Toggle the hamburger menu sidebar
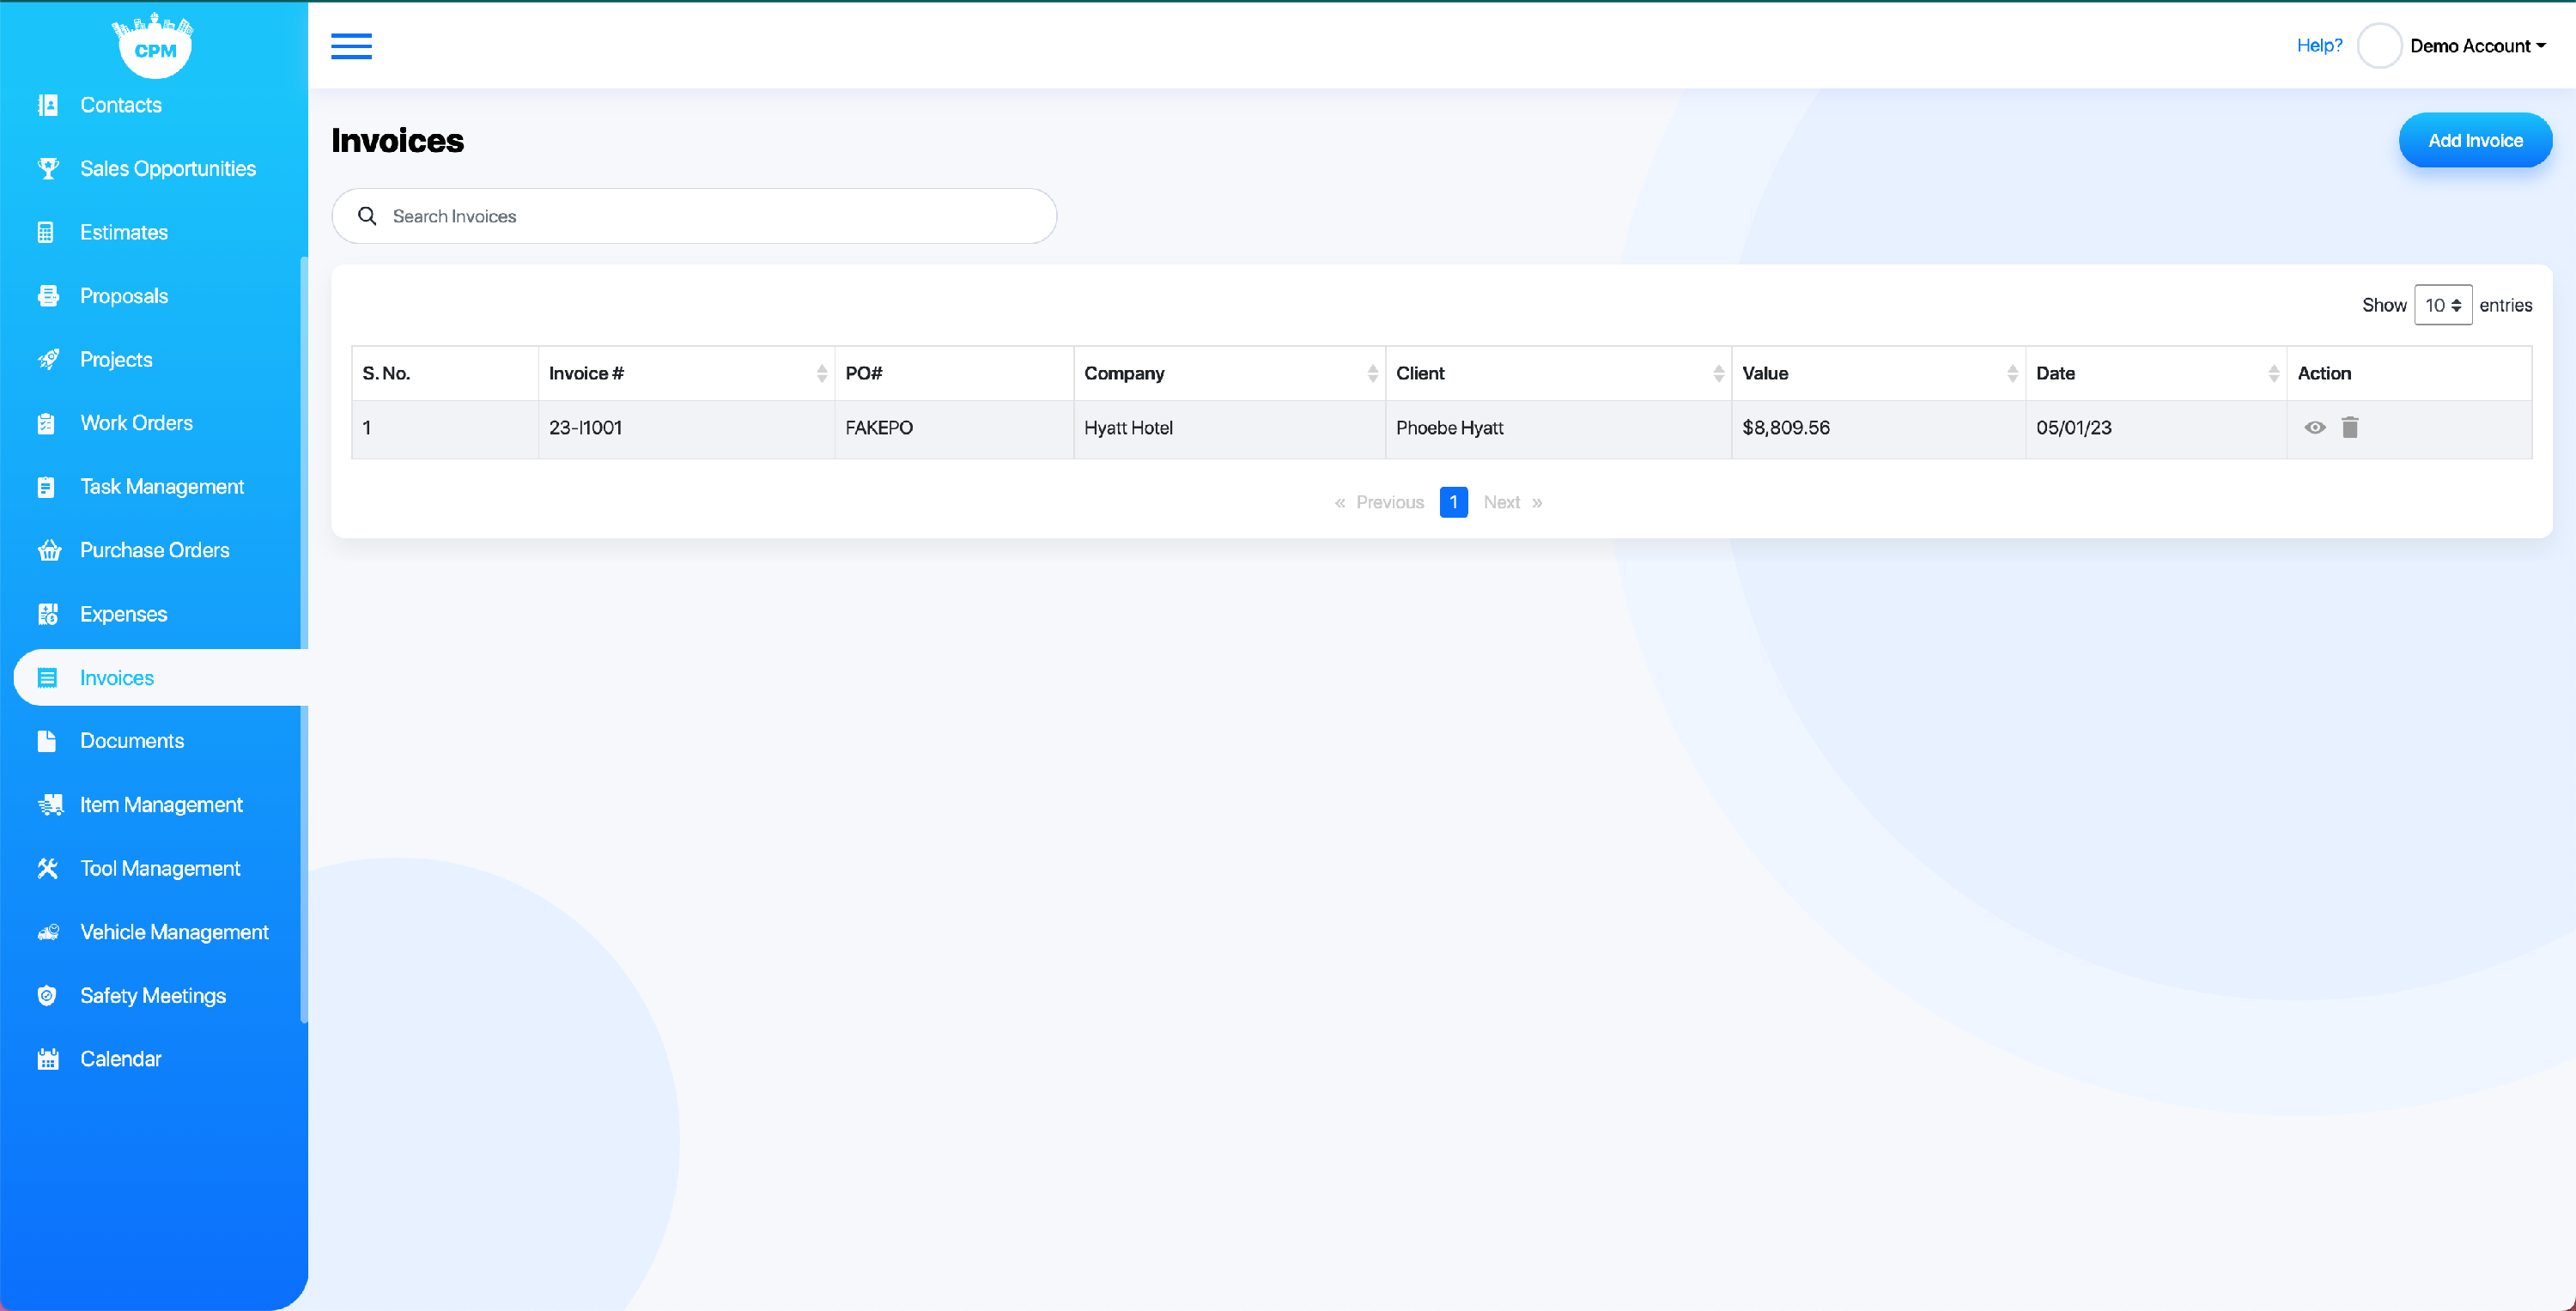This screenshot has height=1311, width=2576. [351, 46]
